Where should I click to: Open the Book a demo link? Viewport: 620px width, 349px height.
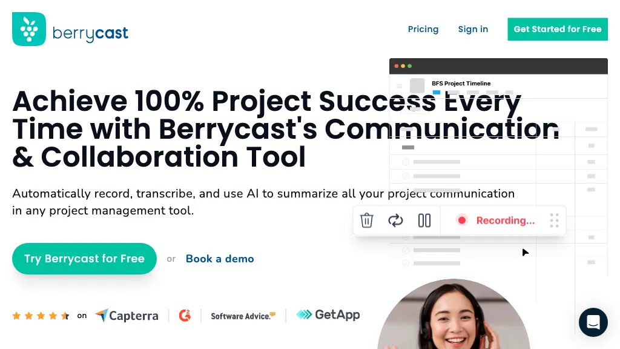220,259
